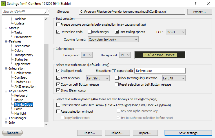Select App distinct in the tree
This screenshot has width=215, height=138.
(x=23, y=64)
